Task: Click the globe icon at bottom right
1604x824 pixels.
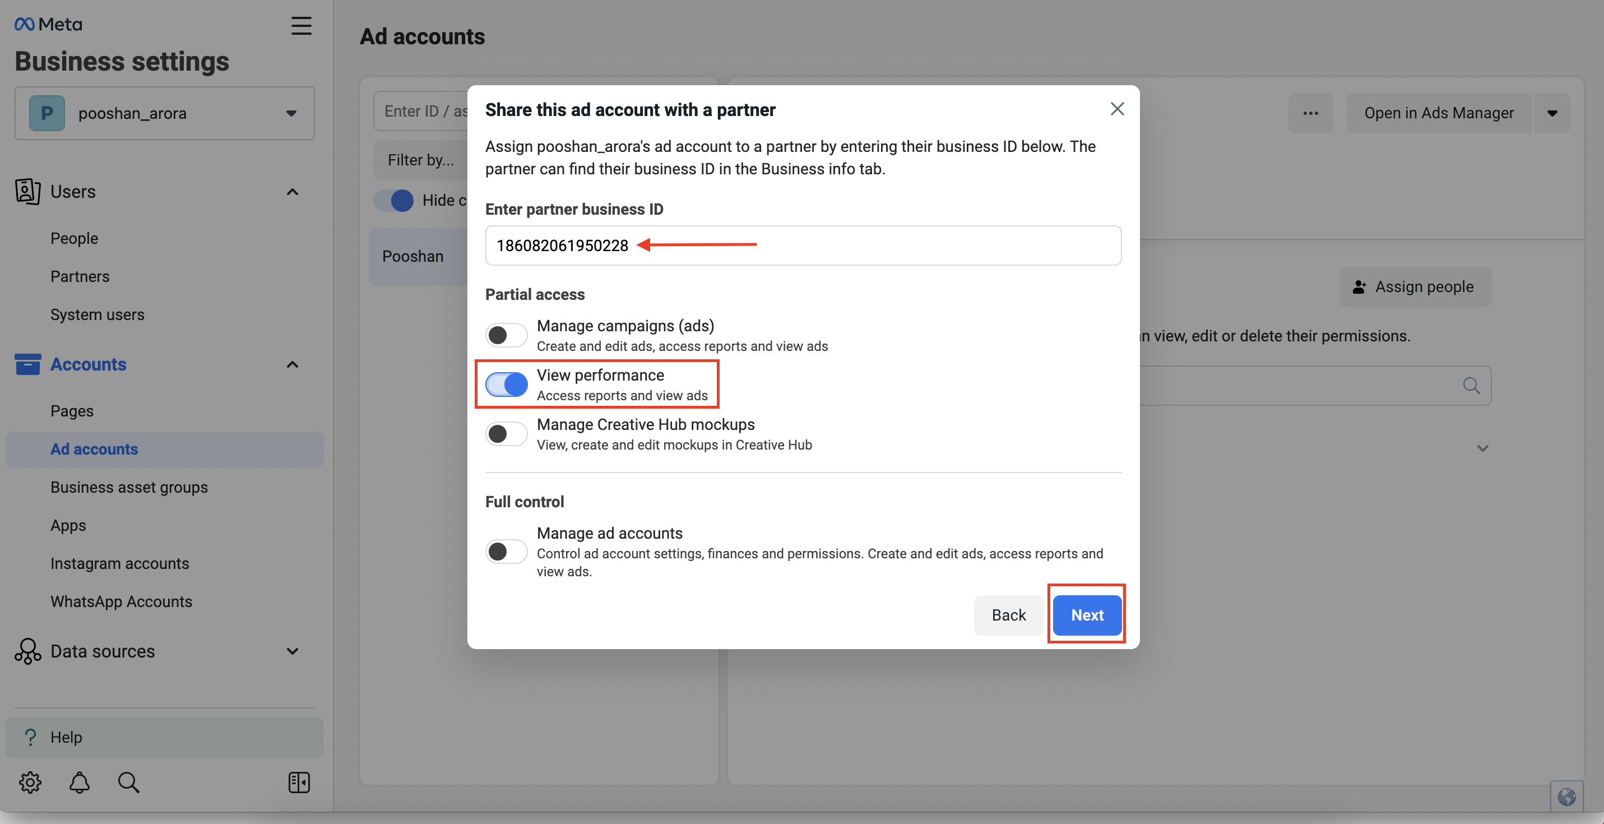Action: tap(1566, 797)
